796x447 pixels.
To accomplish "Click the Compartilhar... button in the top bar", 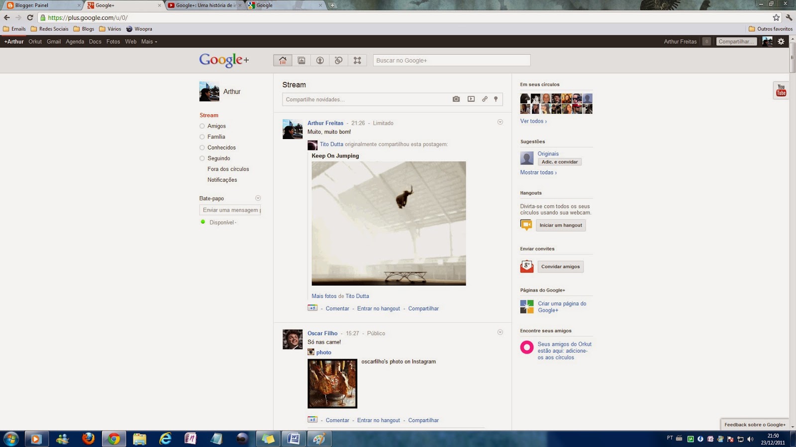I will click(736, 42).
